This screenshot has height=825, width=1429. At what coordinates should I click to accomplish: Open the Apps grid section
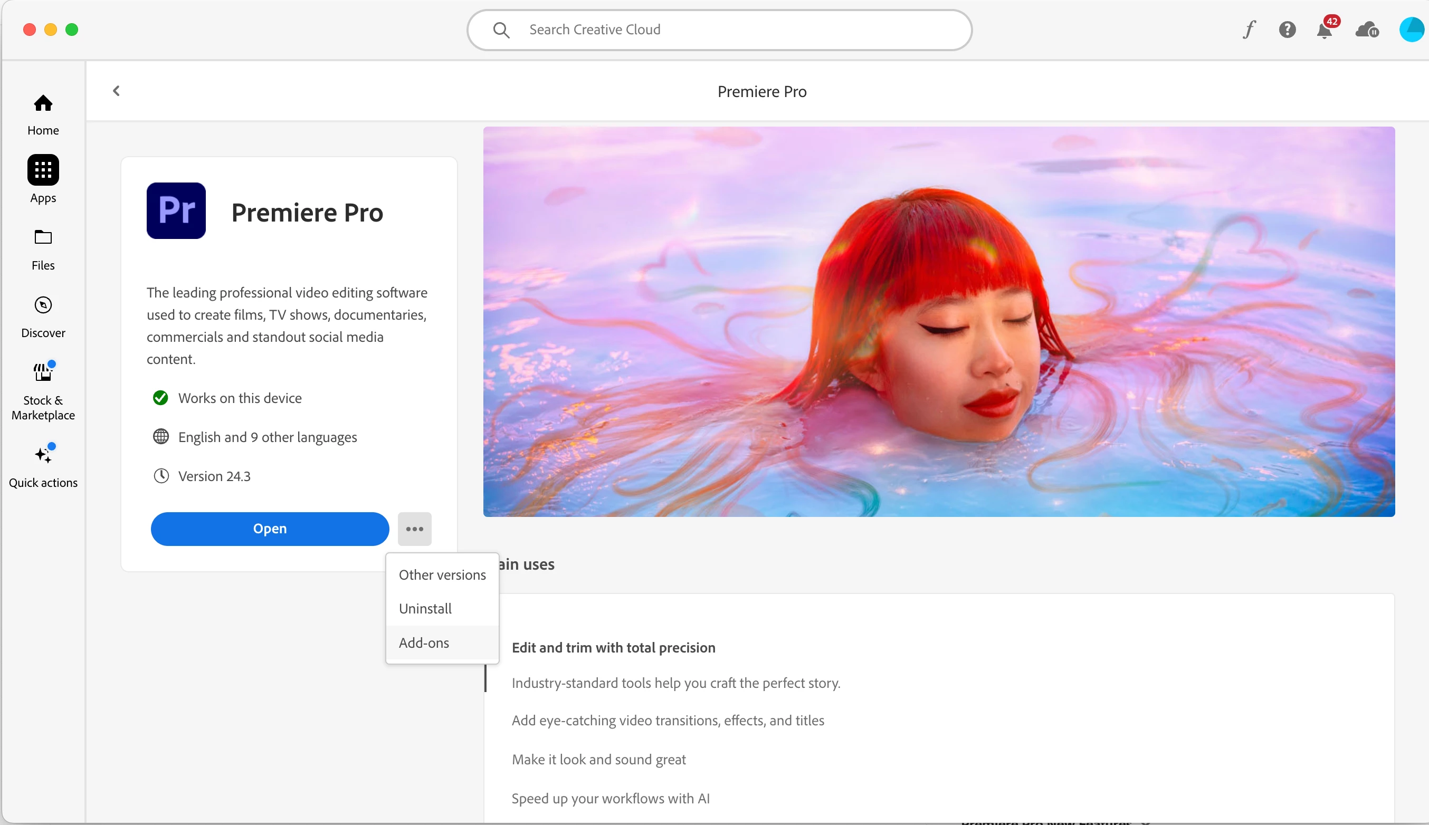click(x=43, y=170)
